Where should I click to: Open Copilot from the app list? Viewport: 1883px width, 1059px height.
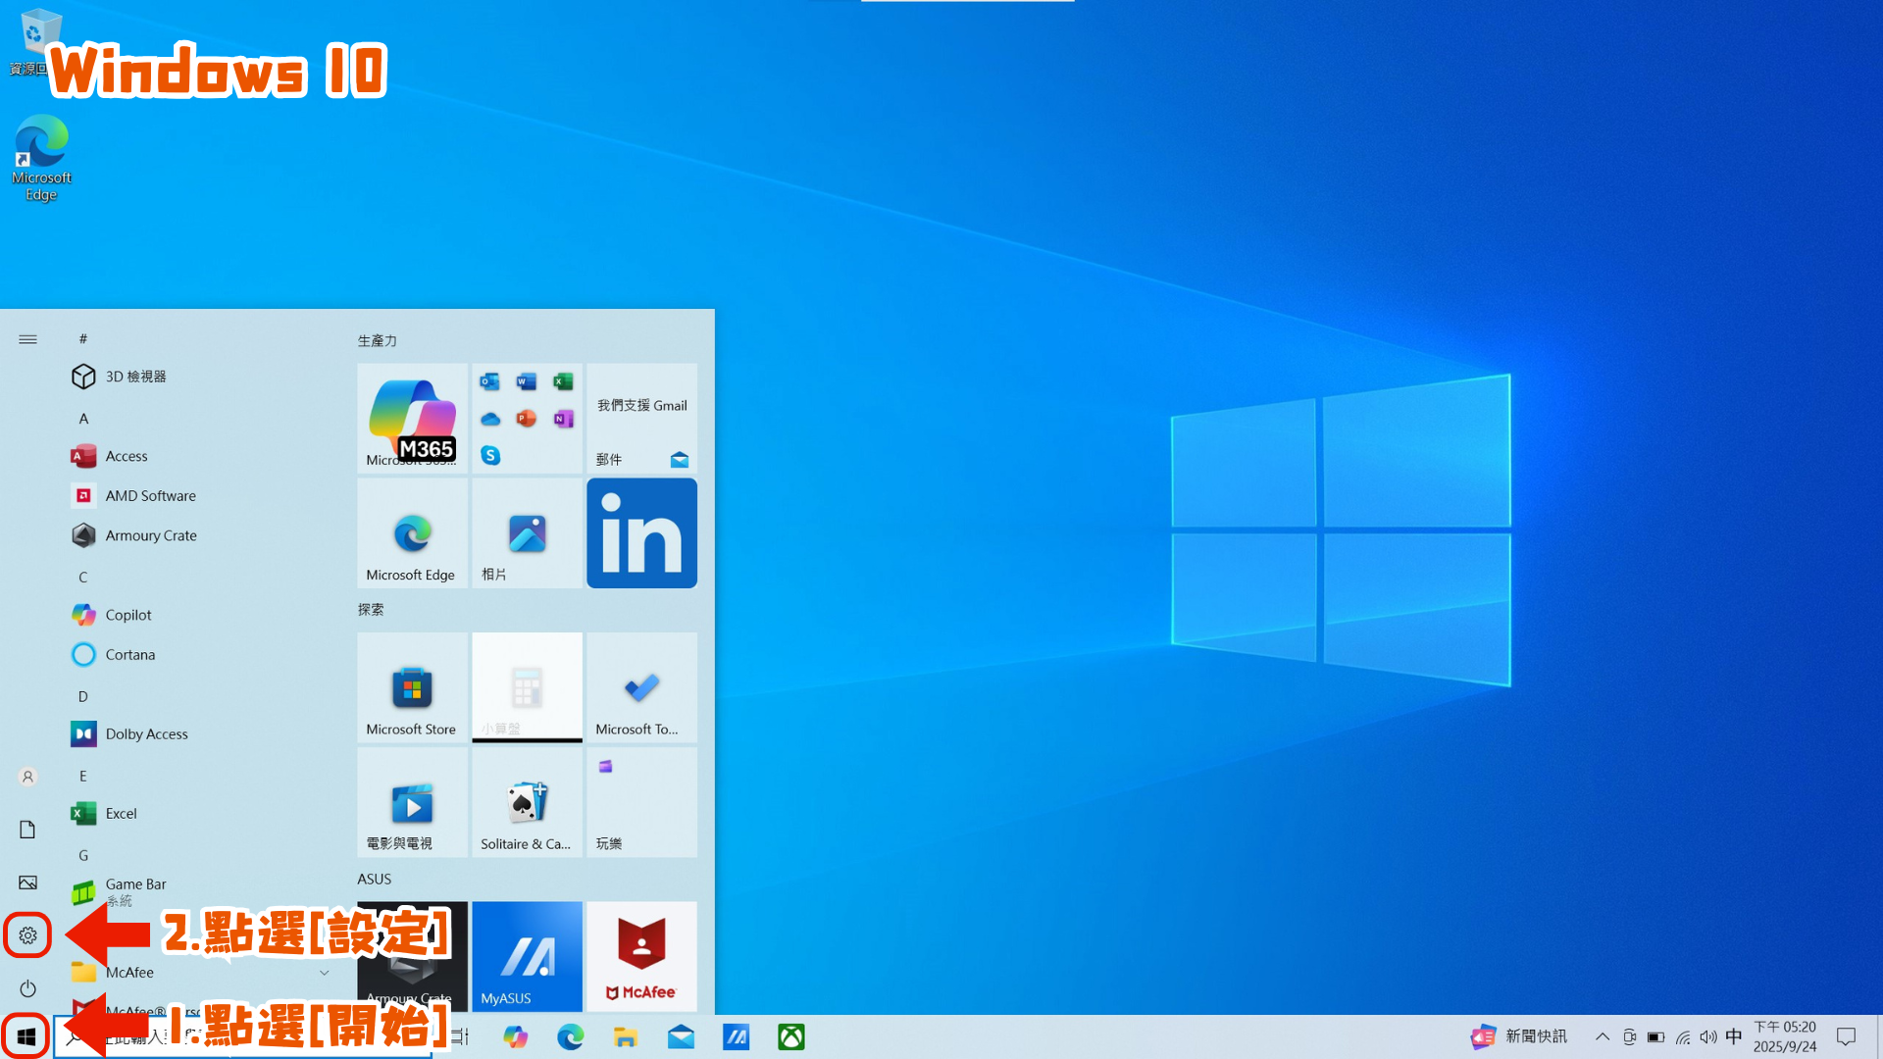[128, 615]
